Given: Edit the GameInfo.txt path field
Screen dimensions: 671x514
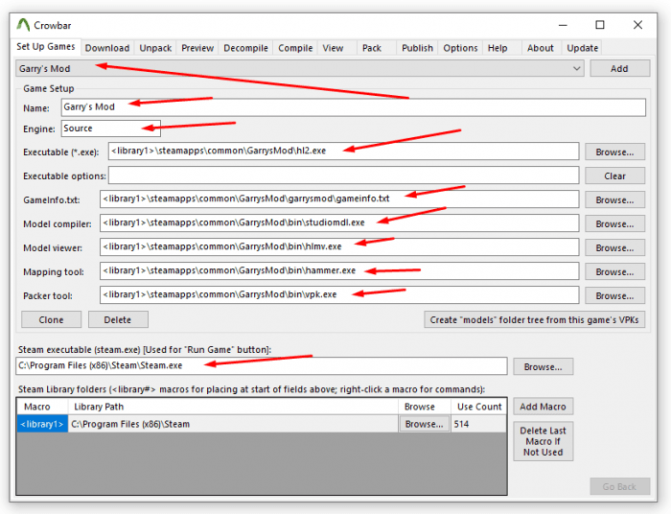Looking at the screenshot, I should coord(339,199).
